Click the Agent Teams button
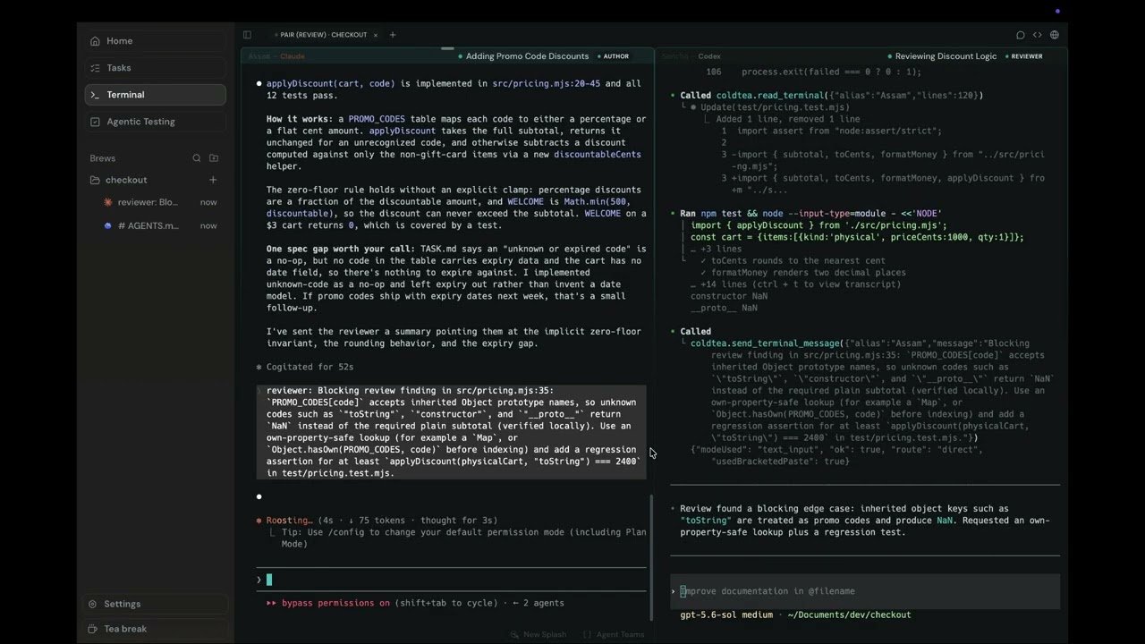 coord(614,634)
